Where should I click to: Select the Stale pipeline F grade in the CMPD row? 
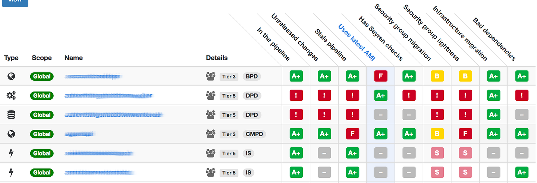352,134
